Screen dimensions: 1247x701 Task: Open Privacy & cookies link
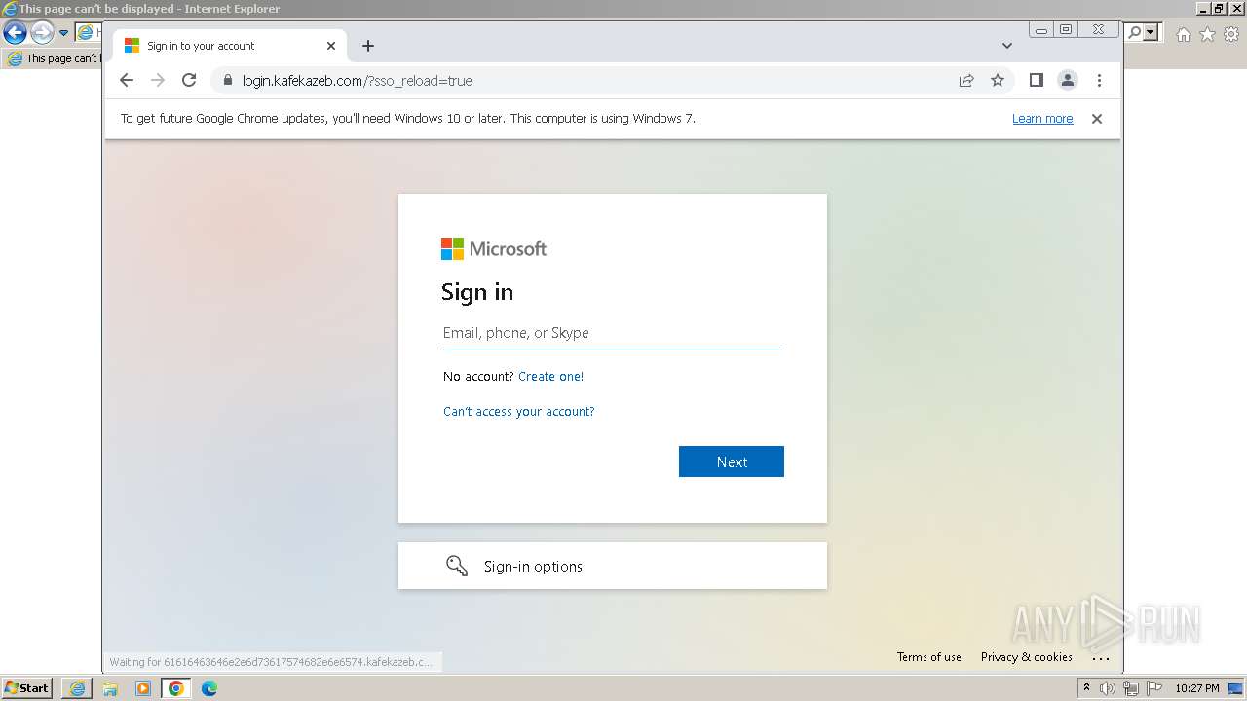point(1027,657)
